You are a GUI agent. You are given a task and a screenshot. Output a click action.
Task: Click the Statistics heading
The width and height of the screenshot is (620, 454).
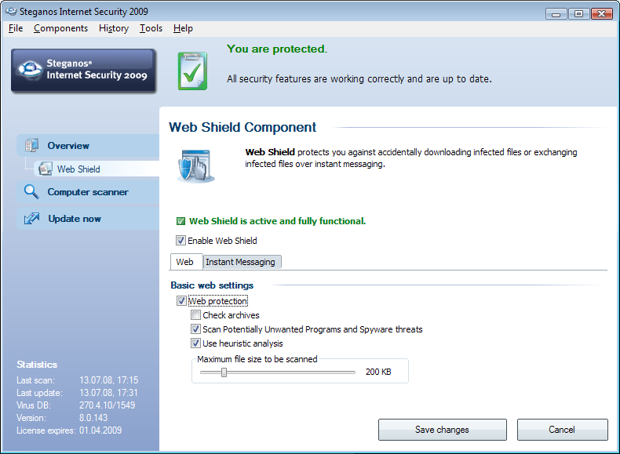(37, 365)
